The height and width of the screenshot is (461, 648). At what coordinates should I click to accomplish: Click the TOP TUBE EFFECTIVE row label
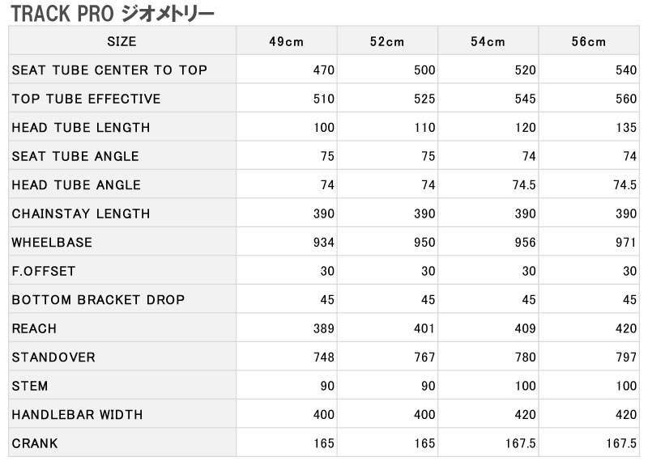[87, 99]
